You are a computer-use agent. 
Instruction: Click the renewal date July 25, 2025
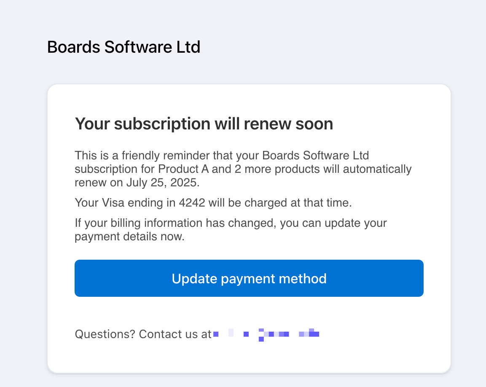(163, 183)
